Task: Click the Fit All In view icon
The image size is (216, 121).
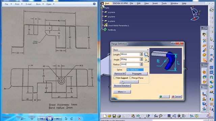Action: point(196,116)
